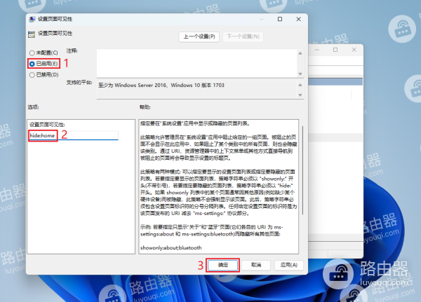The width and height of the screenshot is (421, 302).
Task: Click the 取消 button
Action: point(256,265)
